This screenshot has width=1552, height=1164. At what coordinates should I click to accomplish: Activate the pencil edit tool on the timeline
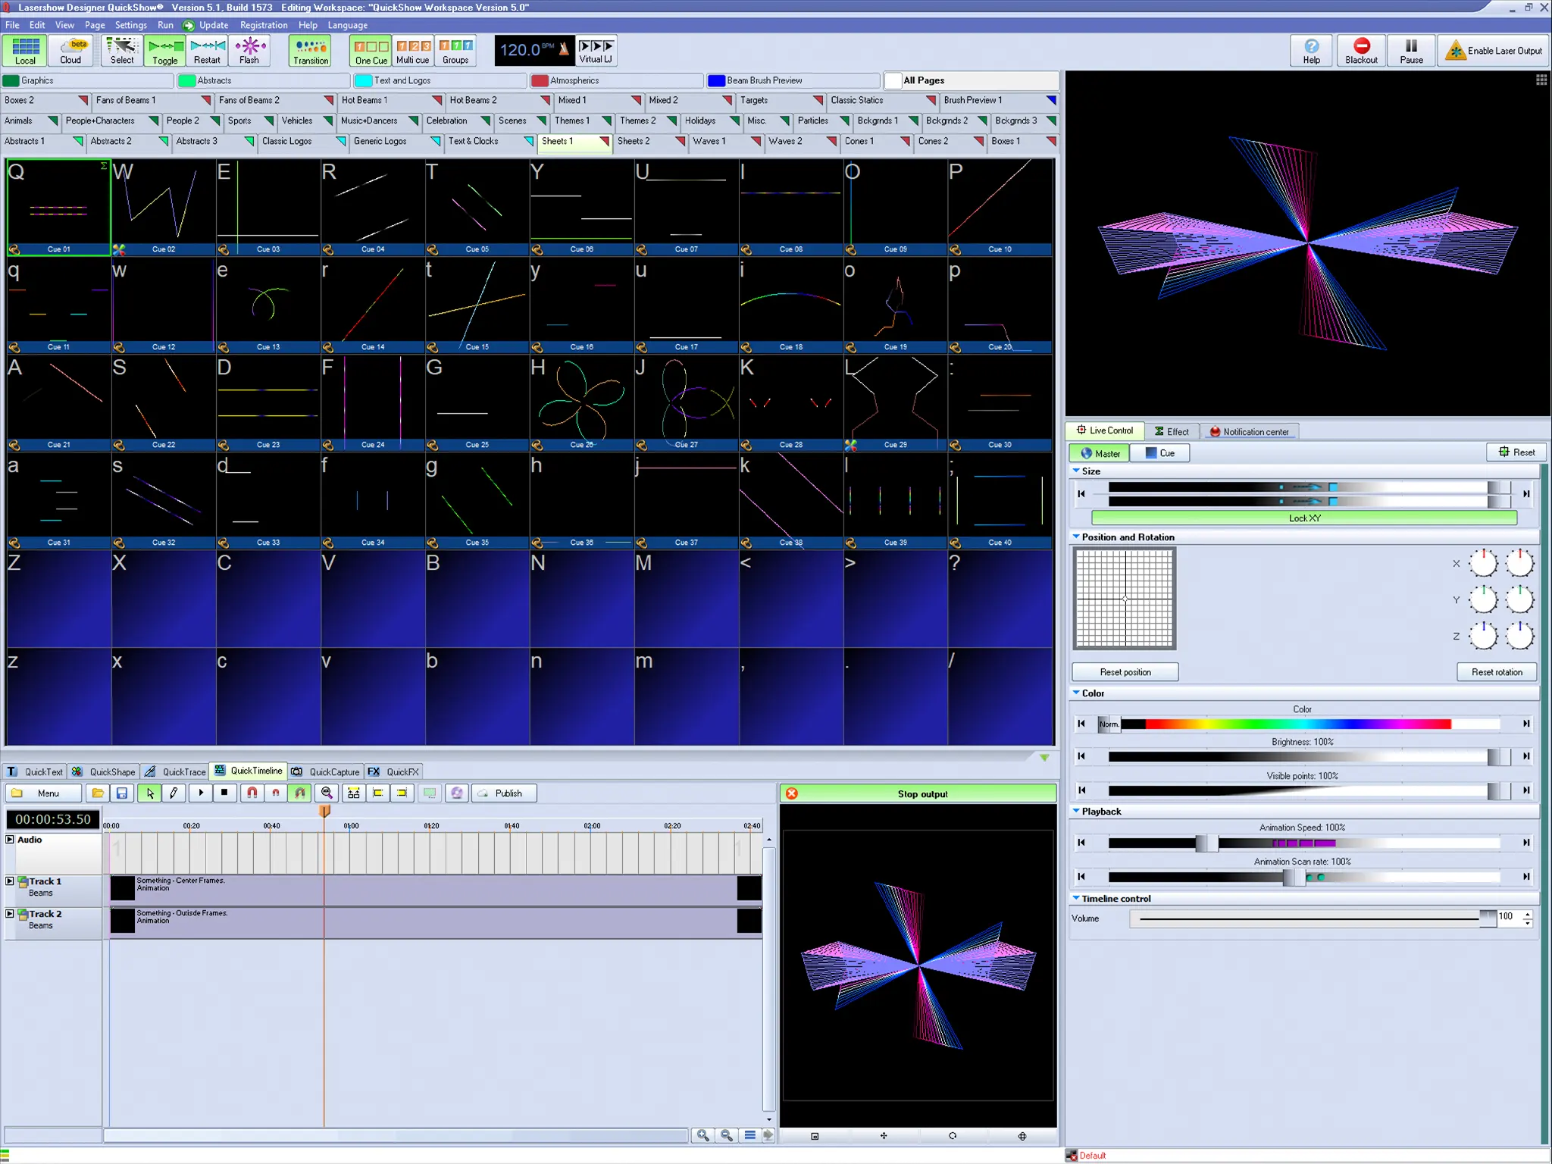[175, 793]
